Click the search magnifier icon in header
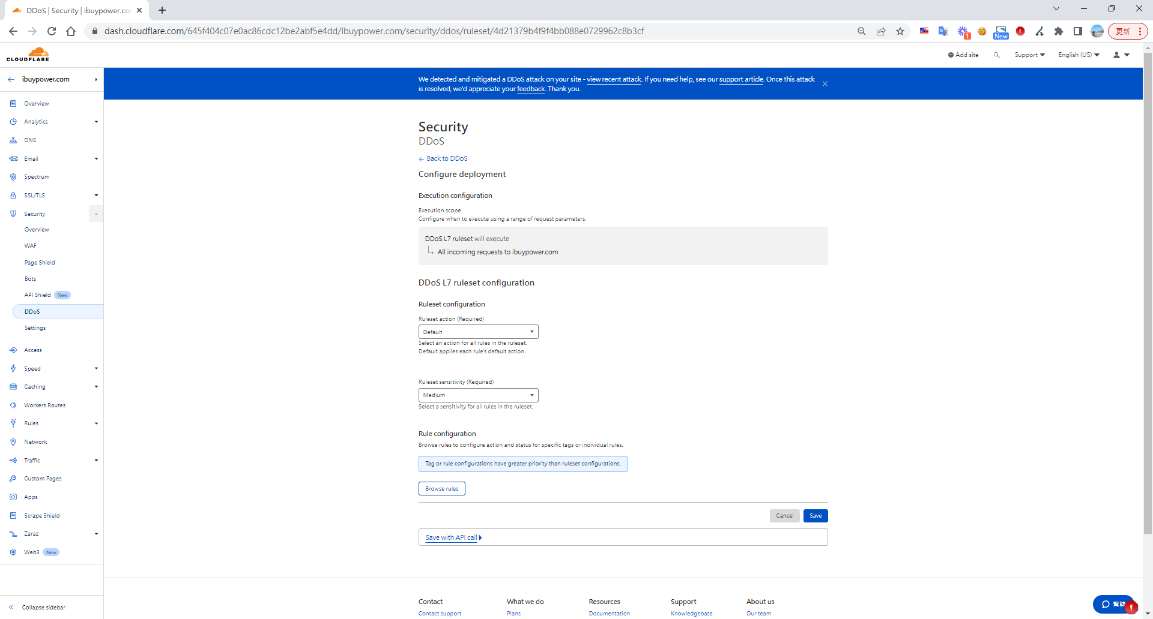The width and height of the screenshot is (1153, 619). pyautogui.click(x=996, y=55)
